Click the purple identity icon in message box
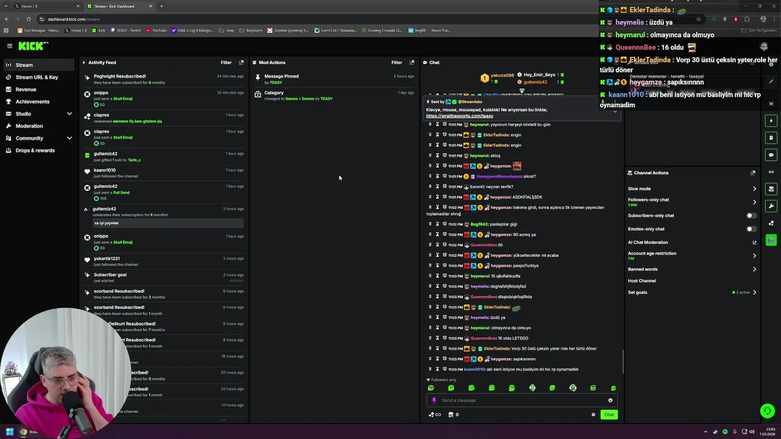 (x=434, y=400)
